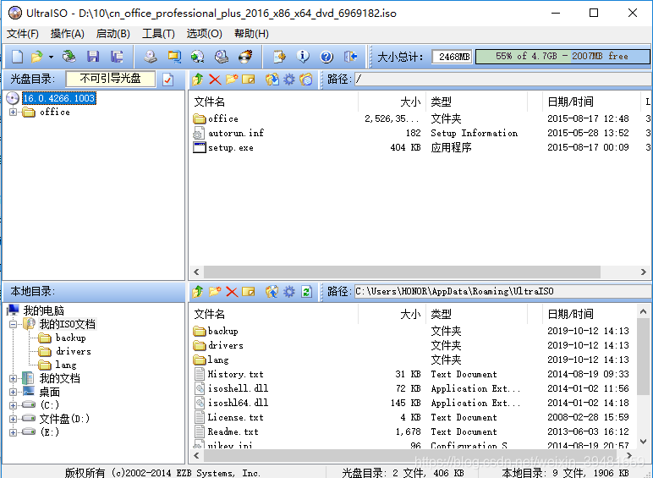Click the disc pane path field
Image resolution: width=653 pixels, height=478 pixels.
503,80
